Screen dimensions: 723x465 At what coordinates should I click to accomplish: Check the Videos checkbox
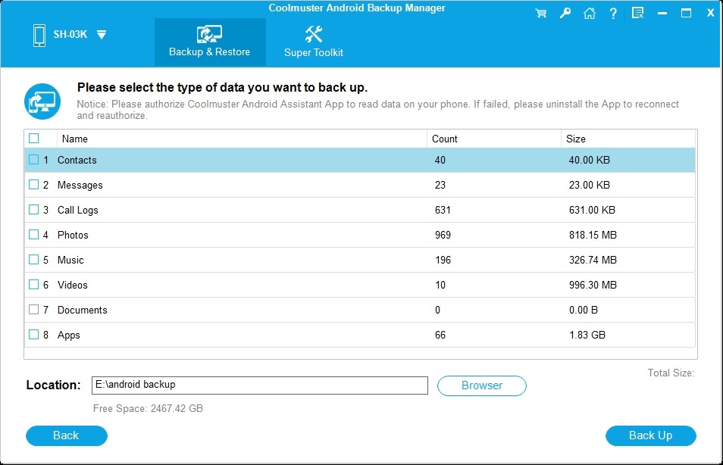click(33, 284)
